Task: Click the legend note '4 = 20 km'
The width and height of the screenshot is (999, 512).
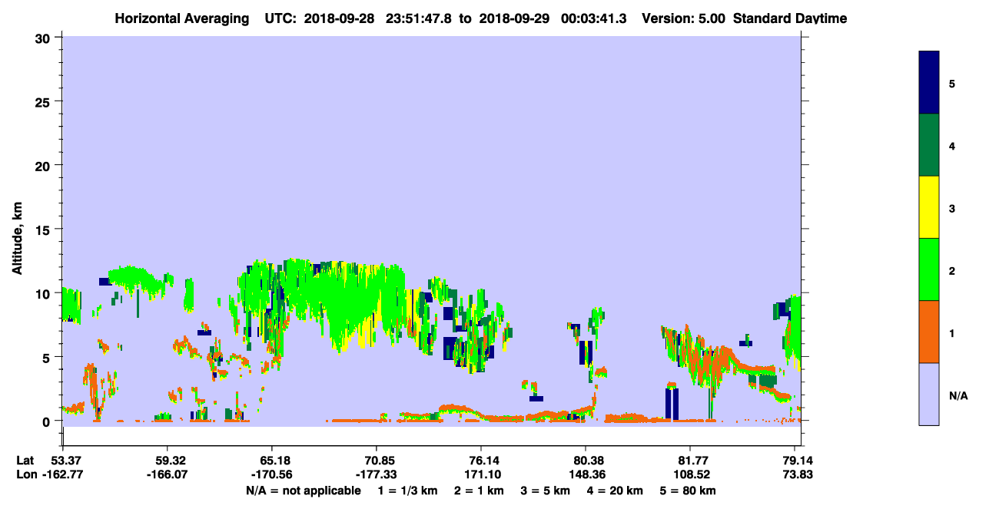Action: point(614,490)
